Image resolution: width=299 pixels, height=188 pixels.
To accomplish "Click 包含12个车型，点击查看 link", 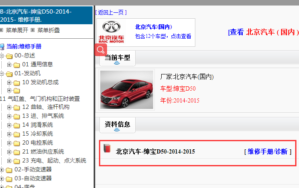I will (163, 36).
